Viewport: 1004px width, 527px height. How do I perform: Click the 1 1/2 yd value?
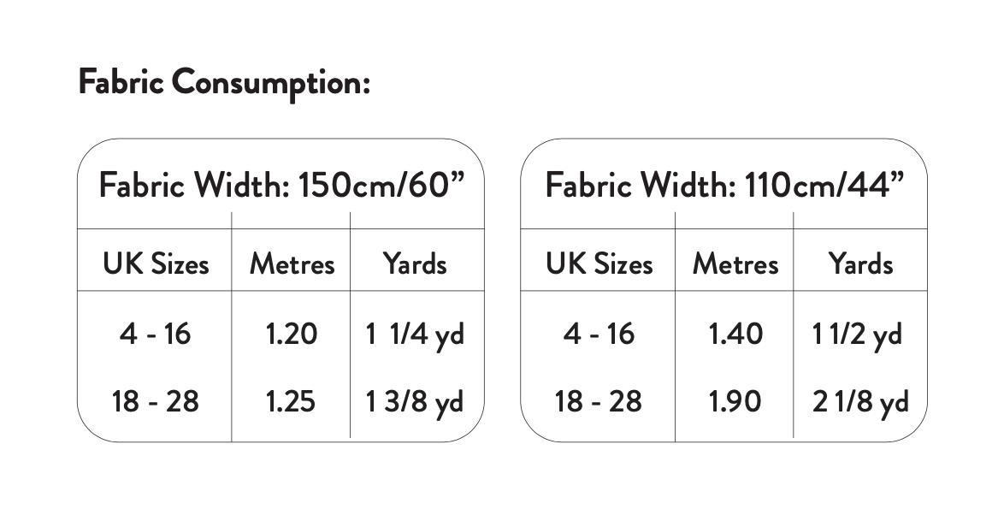pos(857,334)
